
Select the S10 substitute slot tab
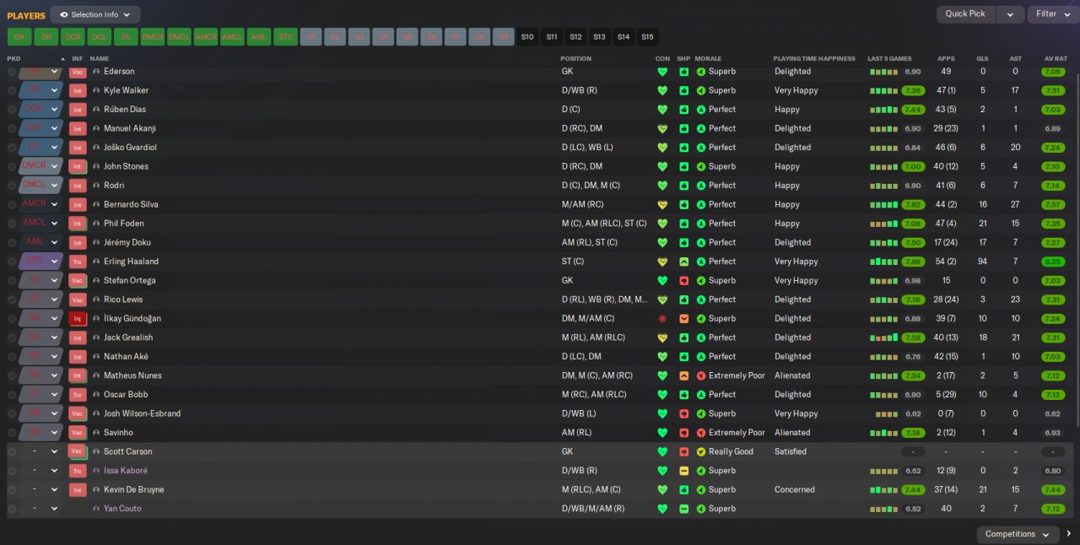pos(527,37)
